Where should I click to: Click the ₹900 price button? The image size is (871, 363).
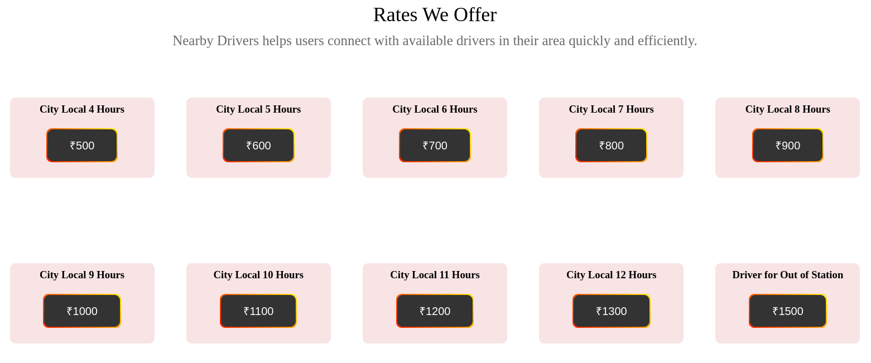[787, 146]
